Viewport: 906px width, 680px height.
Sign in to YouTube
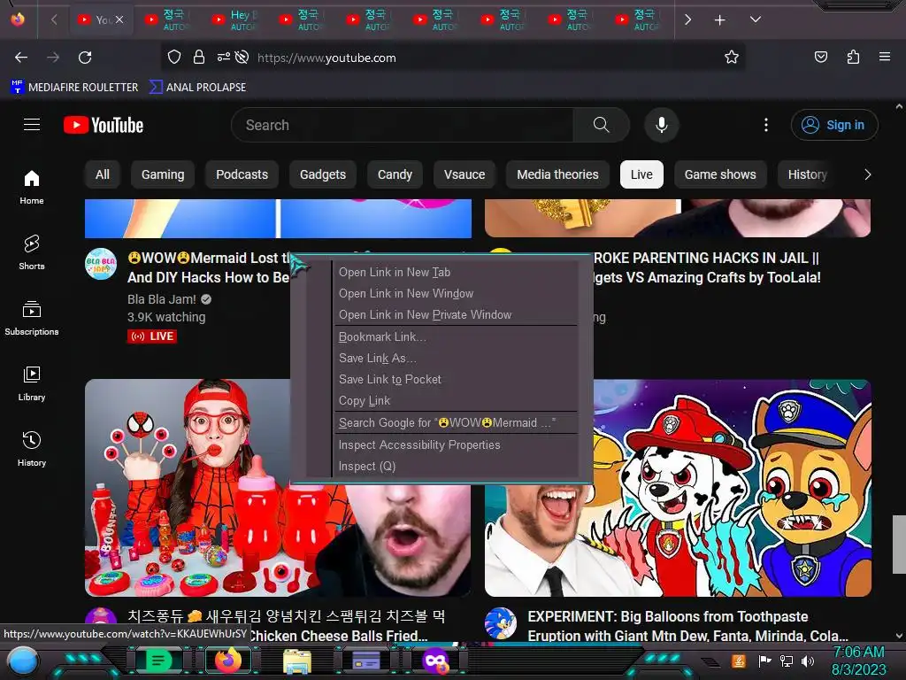click(833, 125)
